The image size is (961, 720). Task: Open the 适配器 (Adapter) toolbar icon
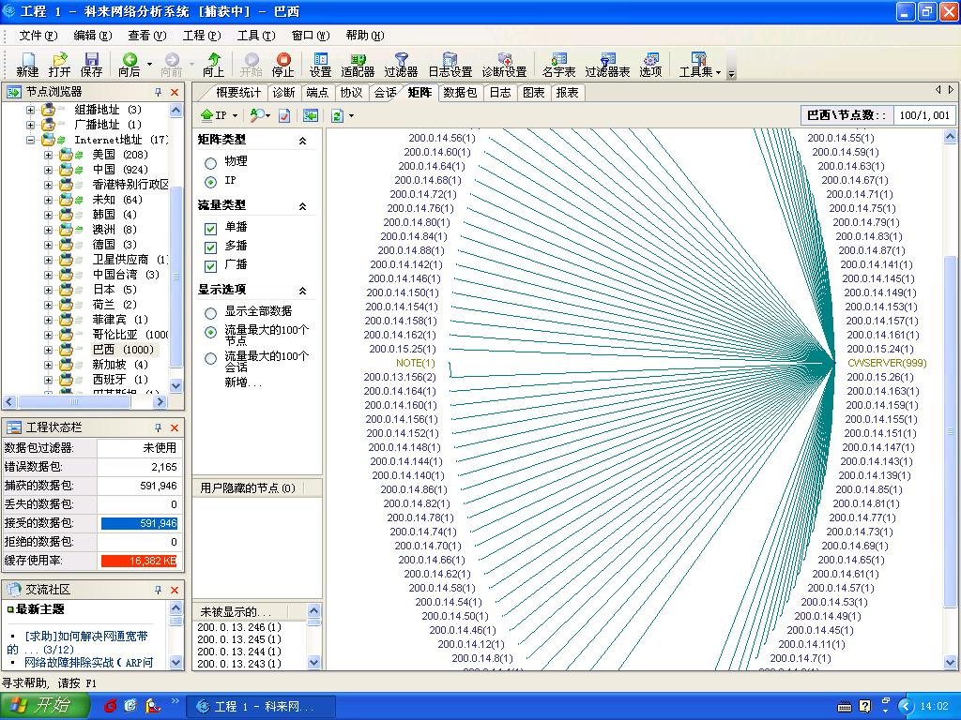point(358,64)
